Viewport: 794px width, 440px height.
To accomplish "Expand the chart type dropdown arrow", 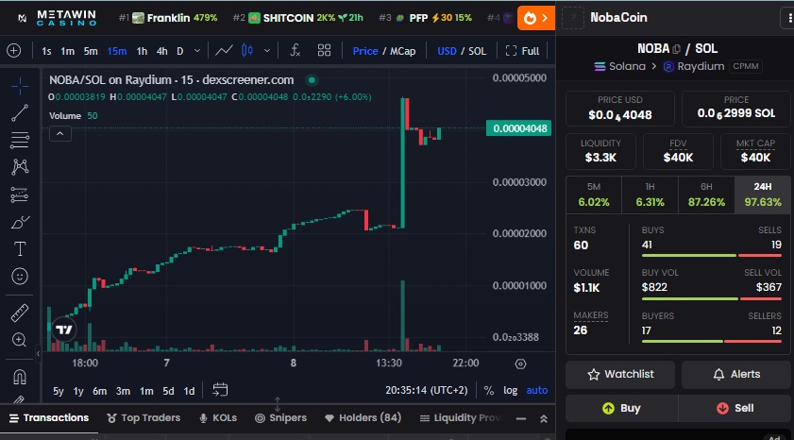I will 267,51.
